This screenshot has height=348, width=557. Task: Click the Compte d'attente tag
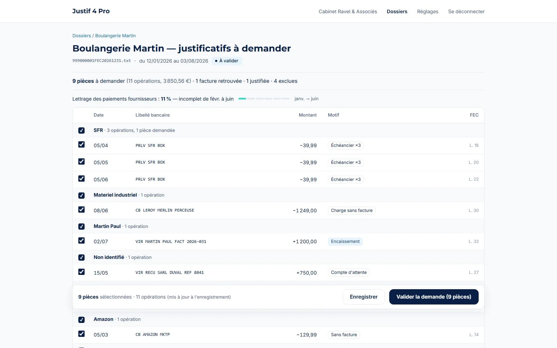tap(349, 272)
